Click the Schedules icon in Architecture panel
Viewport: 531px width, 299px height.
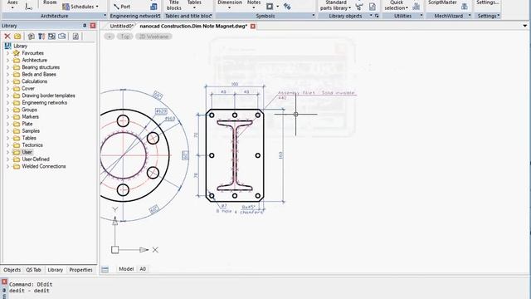click(x=66, y=7)
